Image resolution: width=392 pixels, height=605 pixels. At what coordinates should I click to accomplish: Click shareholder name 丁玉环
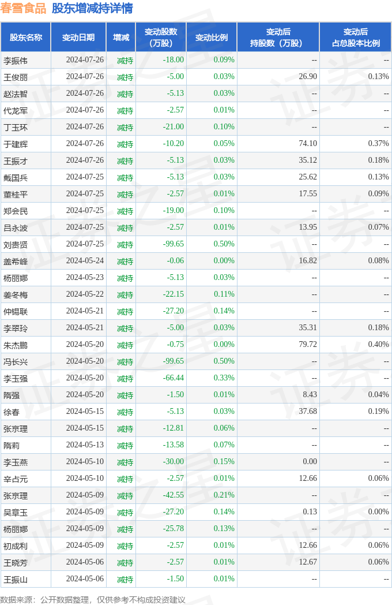(16, 128)
